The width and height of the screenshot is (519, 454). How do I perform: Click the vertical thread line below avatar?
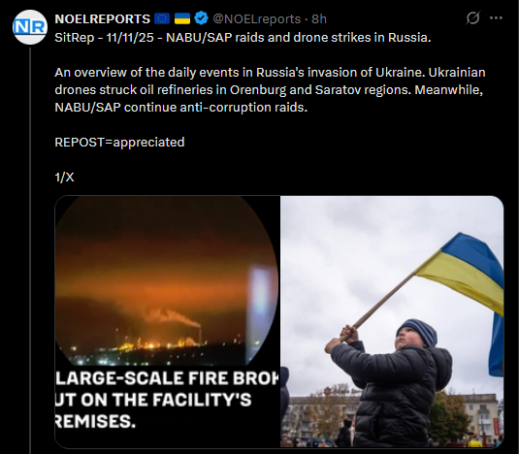click(30, 250)
